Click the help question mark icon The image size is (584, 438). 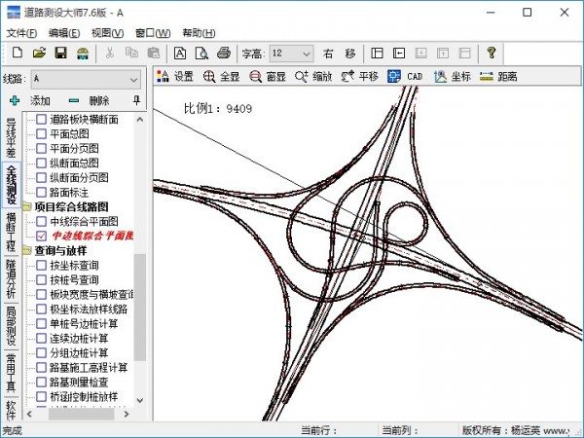pos(492,53)
